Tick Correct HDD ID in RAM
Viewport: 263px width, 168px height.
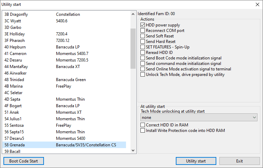click(142, 125)
